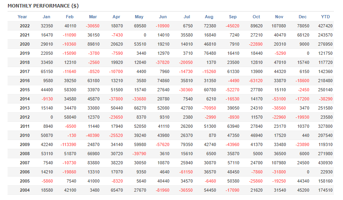Click the Monthly Performance ($) heading
The image size is (343, 200).
pos(43,6)
